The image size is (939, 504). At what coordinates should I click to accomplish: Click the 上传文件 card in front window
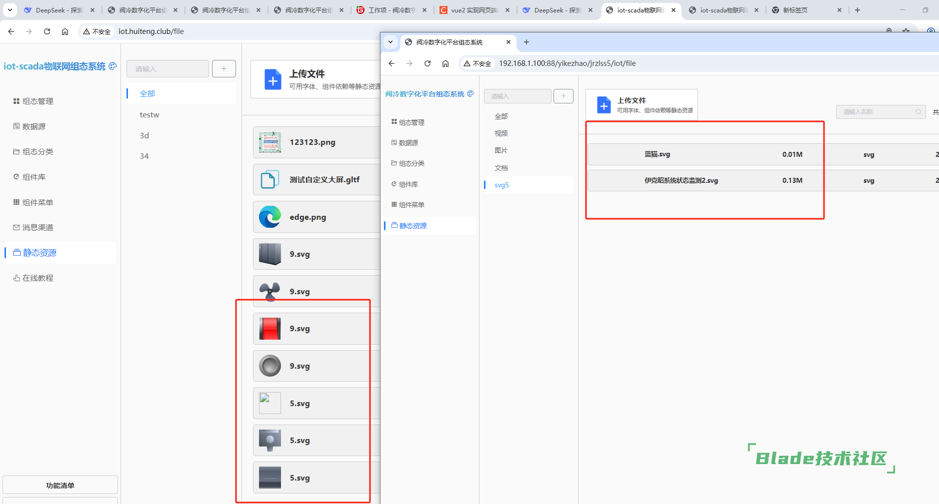641,104
